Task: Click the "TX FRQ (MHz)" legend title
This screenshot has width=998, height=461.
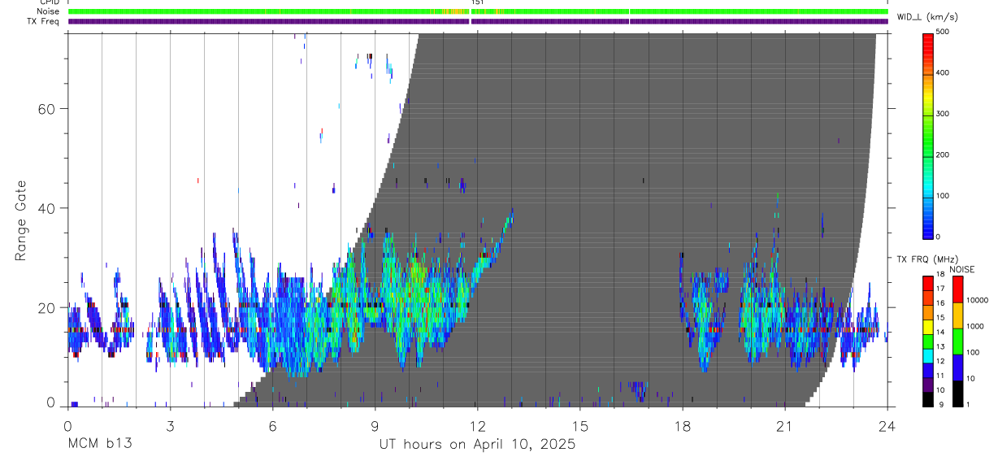Action: click(x=926, y=259)
